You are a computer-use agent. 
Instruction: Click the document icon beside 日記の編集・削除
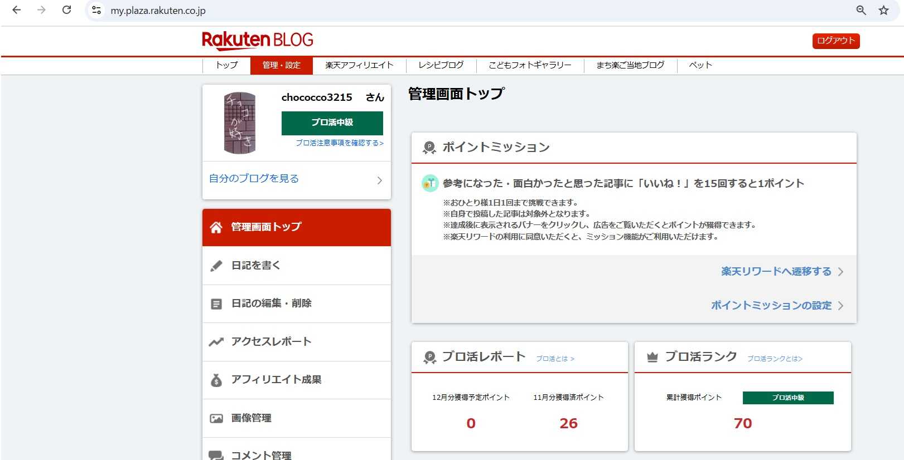click(x=216, y=304)
